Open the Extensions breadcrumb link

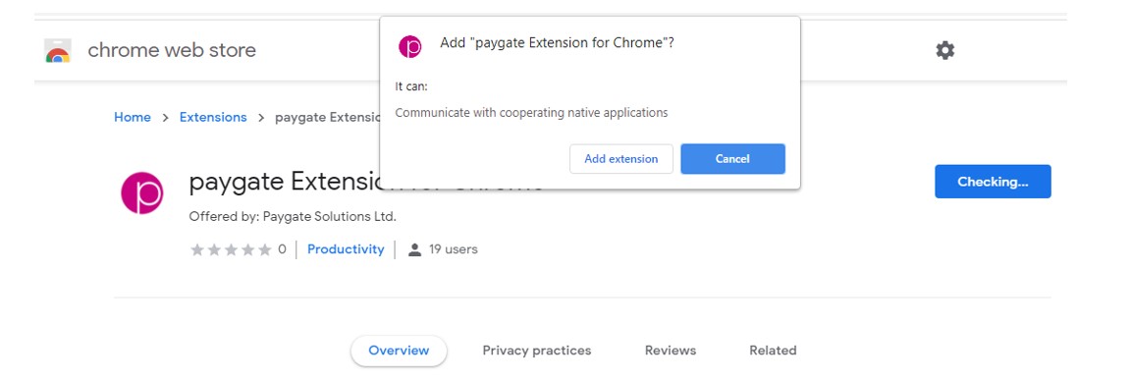click(213, 117)
